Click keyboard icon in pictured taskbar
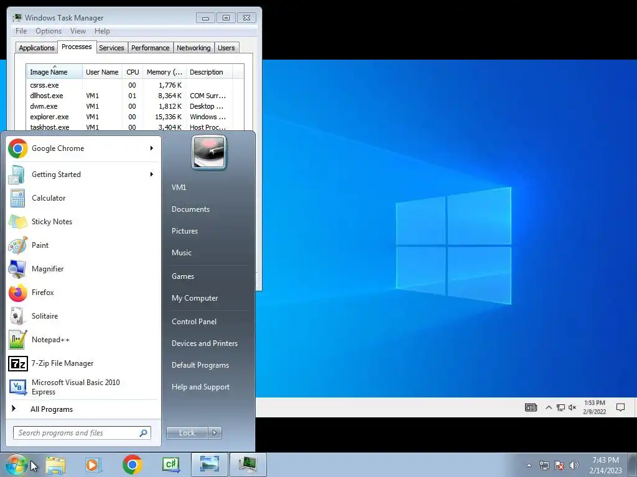This screenshot has width=637, height=477. 531,407
